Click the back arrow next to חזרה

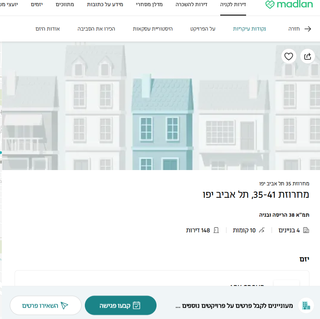click(308, 29)
